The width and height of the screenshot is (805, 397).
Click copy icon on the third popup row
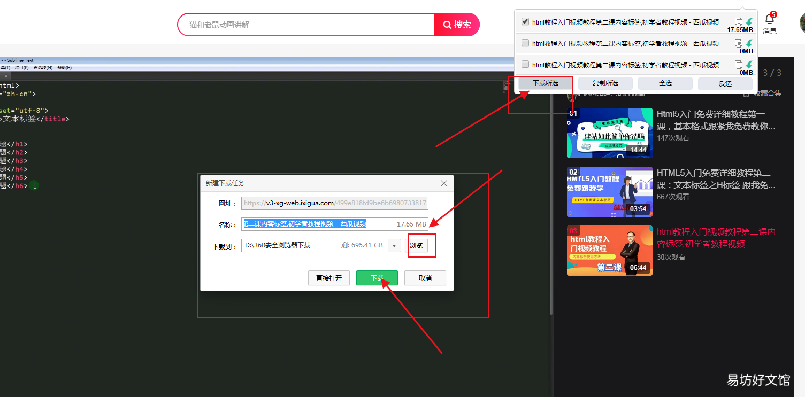pos(739,65)
